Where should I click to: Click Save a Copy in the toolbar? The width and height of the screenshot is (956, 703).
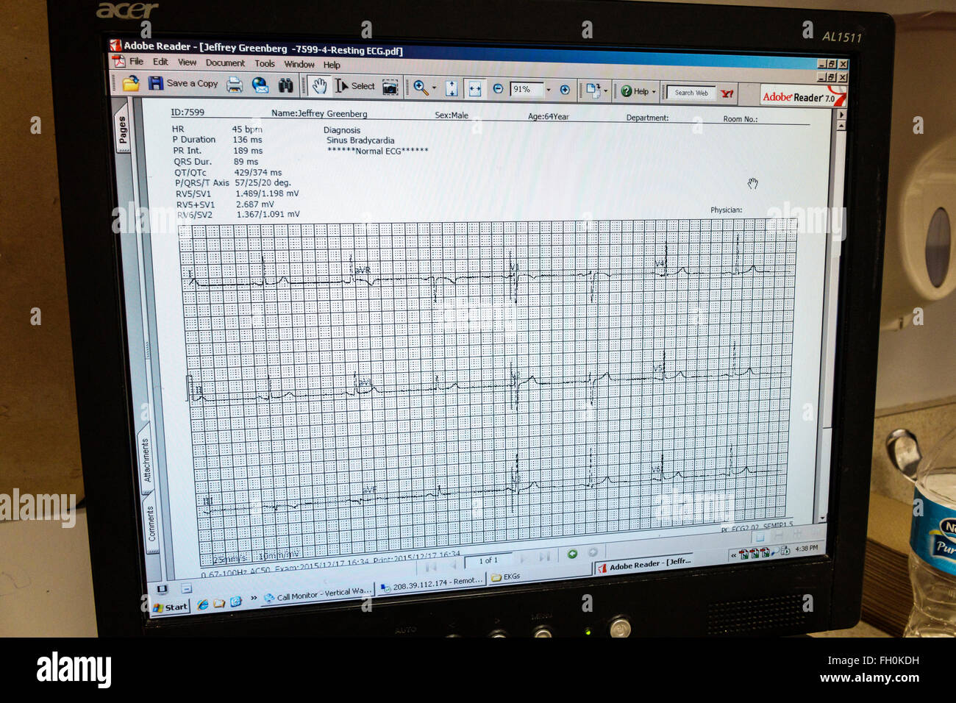tap(183, 84)
